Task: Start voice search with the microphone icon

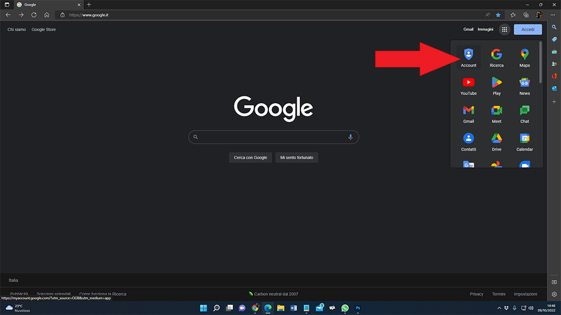Action: pyautogui.click(x=350, y=137)
